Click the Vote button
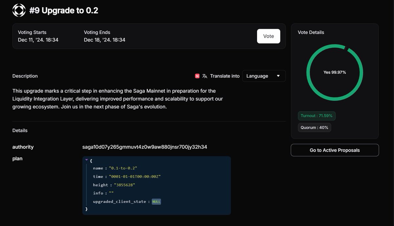 pyautogui.click(x=269, y=36)
